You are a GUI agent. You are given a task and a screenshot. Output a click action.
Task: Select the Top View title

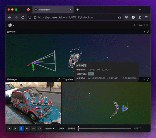point(68,79)
